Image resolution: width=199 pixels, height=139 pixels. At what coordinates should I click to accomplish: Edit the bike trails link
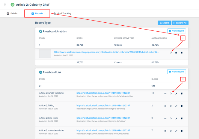pos(176,118)
